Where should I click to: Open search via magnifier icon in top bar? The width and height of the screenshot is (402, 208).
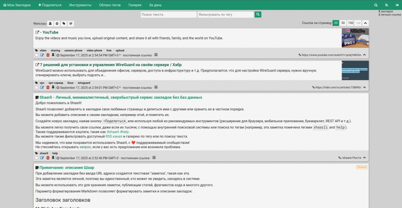[376, 5]
